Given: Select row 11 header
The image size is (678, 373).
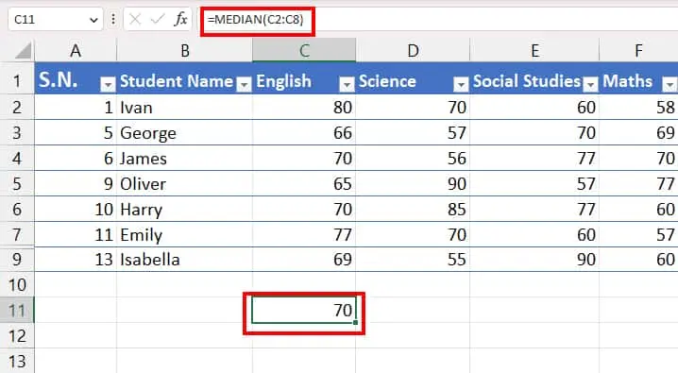Looking at the screenshot, I should 17,311.
